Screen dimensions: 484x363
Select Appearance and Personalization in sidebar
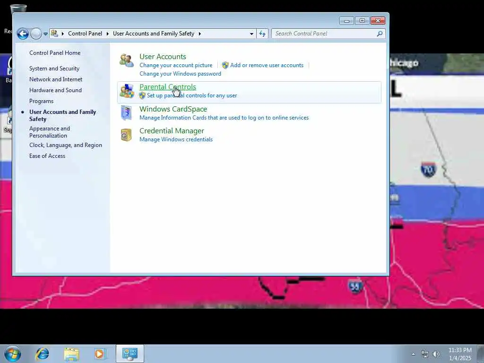(50, 132)
